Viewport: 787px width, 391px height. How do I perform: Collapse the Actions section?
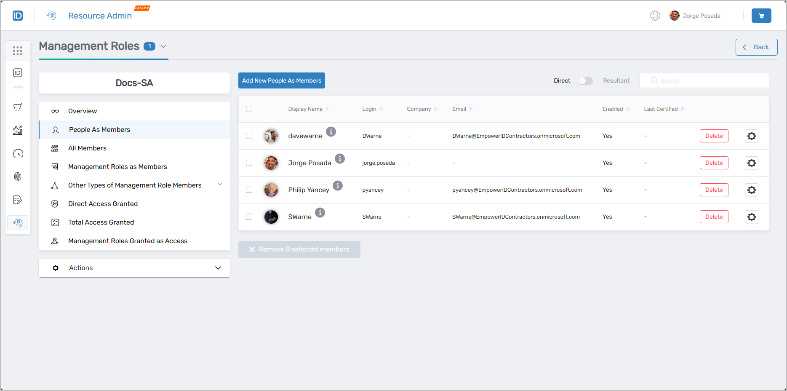218,268
